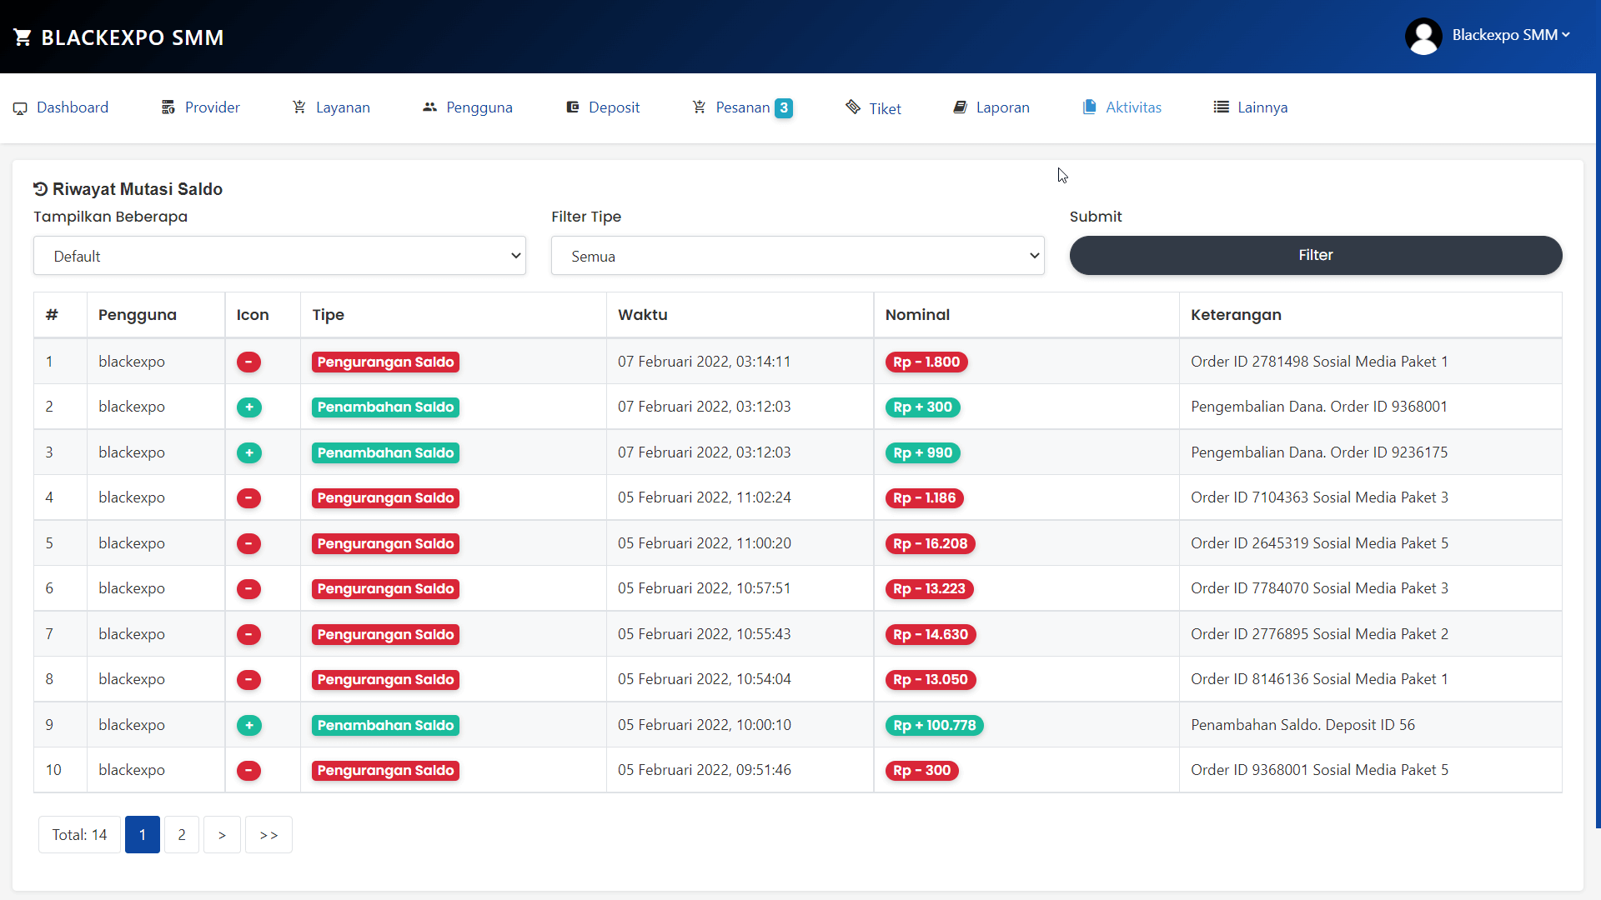Click the green plus icon on row 3

pyautogui.click(x=248, y=452)
